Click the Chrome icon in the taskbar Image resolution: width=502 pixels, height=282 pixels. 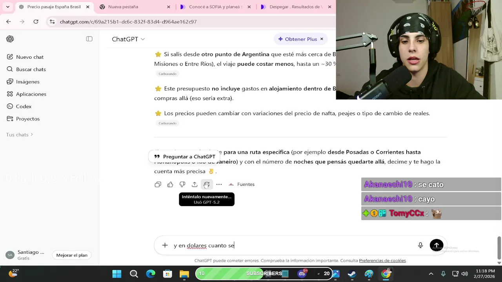tap(386, 274)
